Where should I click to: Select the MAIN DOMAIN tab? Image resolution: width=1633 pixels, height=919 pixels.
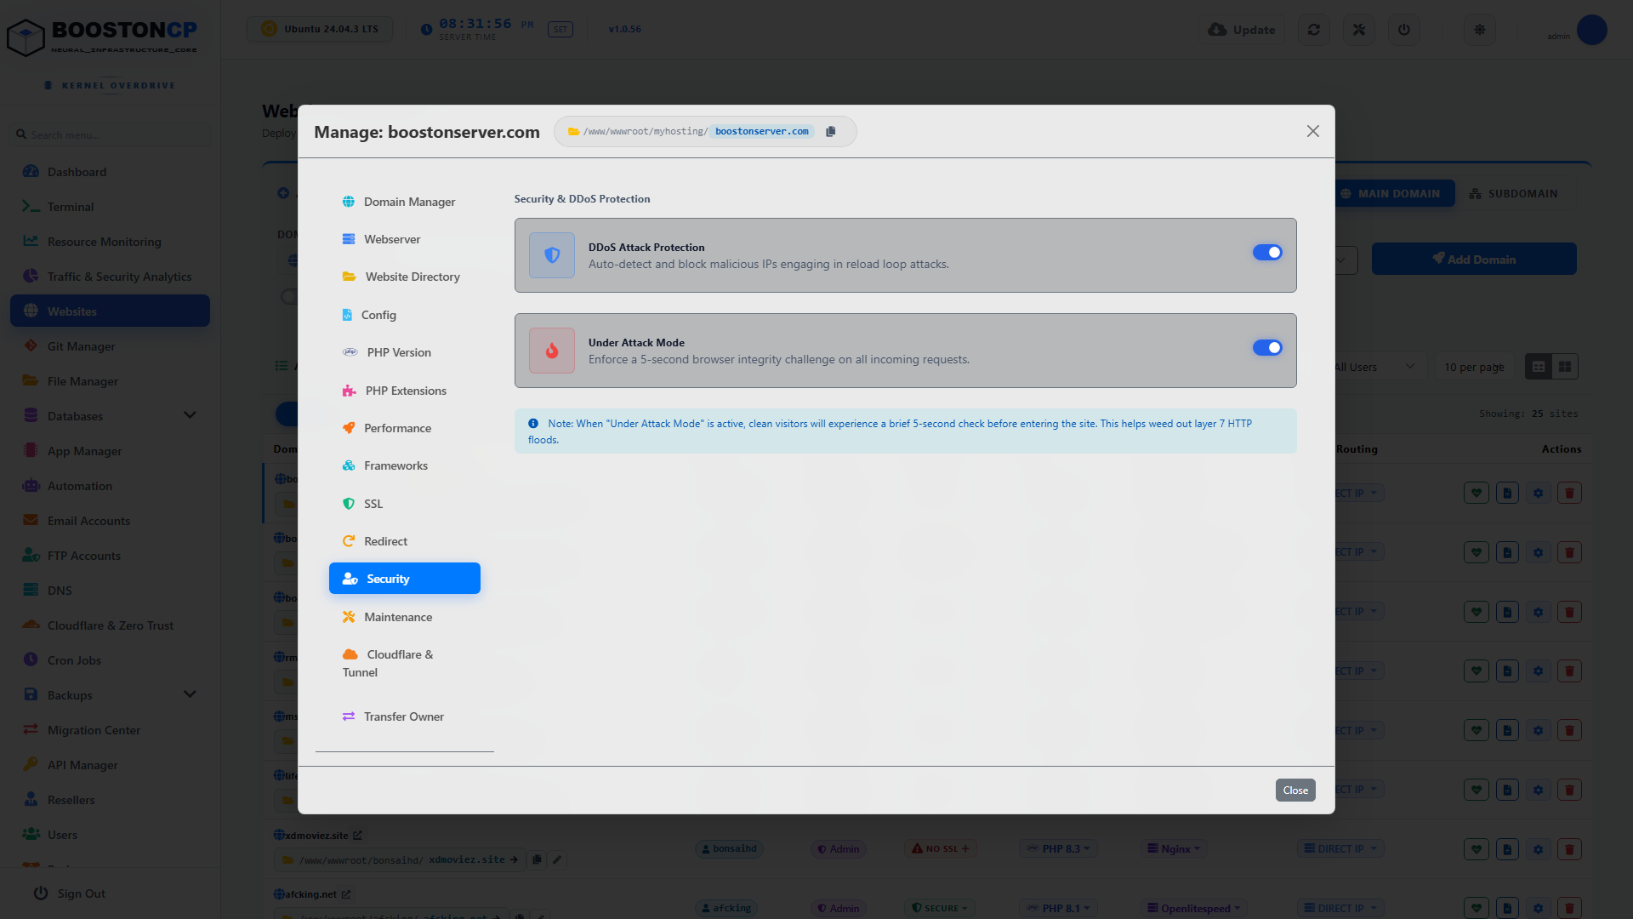click(1391, 194)
